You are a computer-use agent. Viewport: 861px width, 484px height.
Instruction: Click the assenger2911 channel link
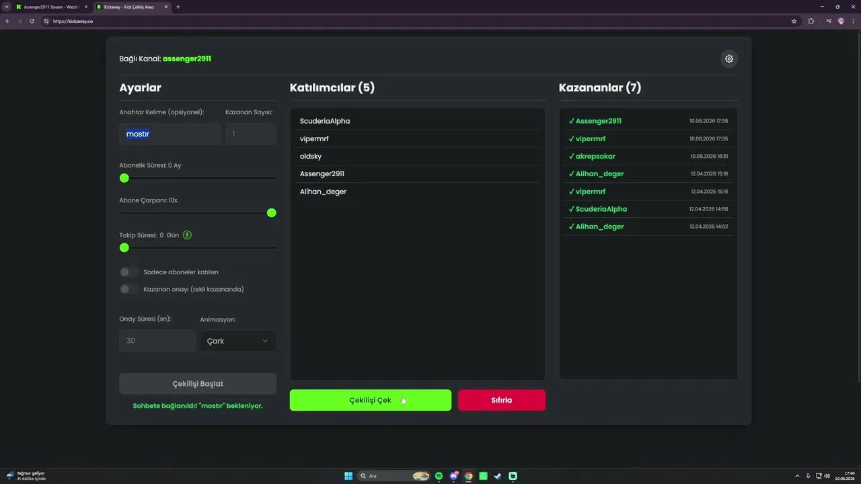click(187, 58)
